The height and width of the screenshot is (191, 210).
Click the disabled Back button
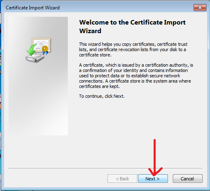click(122, 178)
